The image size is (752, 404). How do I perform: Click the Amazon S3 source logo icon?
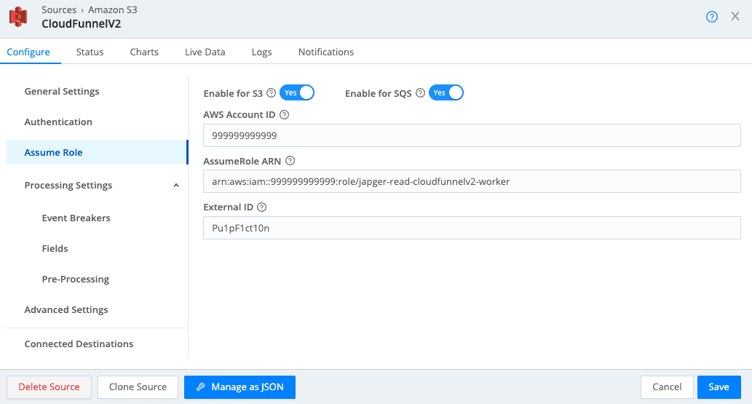coord(18,17)
